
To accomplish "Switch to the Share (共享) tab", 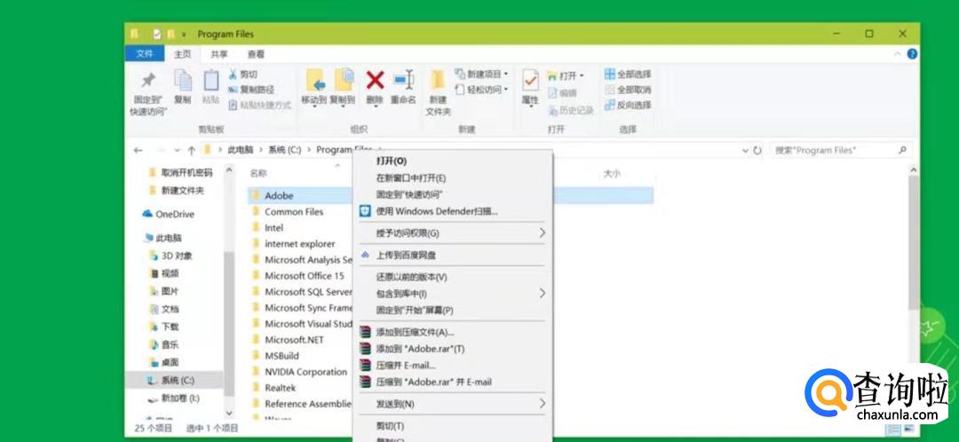I will [219, 54].
